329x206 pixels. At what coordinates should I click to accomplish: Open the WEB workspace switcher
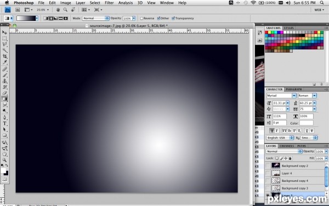click(x=319, y=10)
